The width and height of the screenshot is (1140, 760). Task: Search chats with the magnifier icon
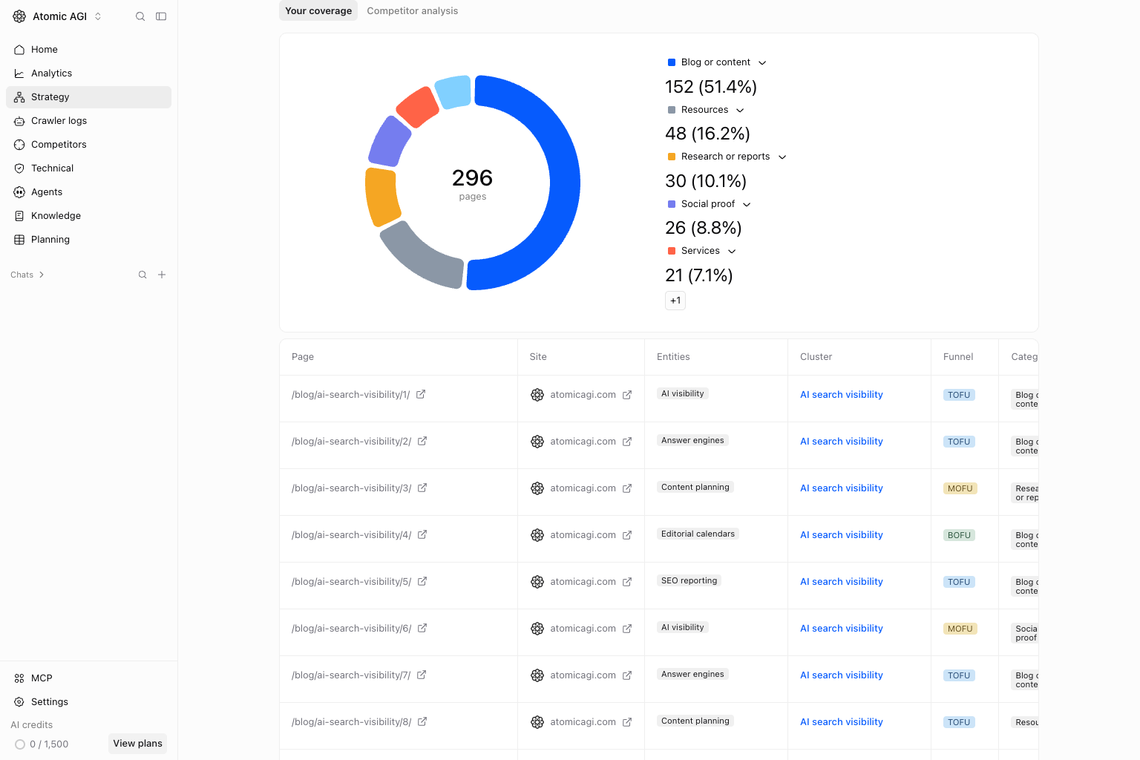142,275
